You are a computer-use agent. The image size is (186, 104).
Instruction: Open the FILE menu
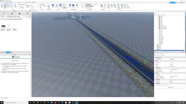[2, 3]
